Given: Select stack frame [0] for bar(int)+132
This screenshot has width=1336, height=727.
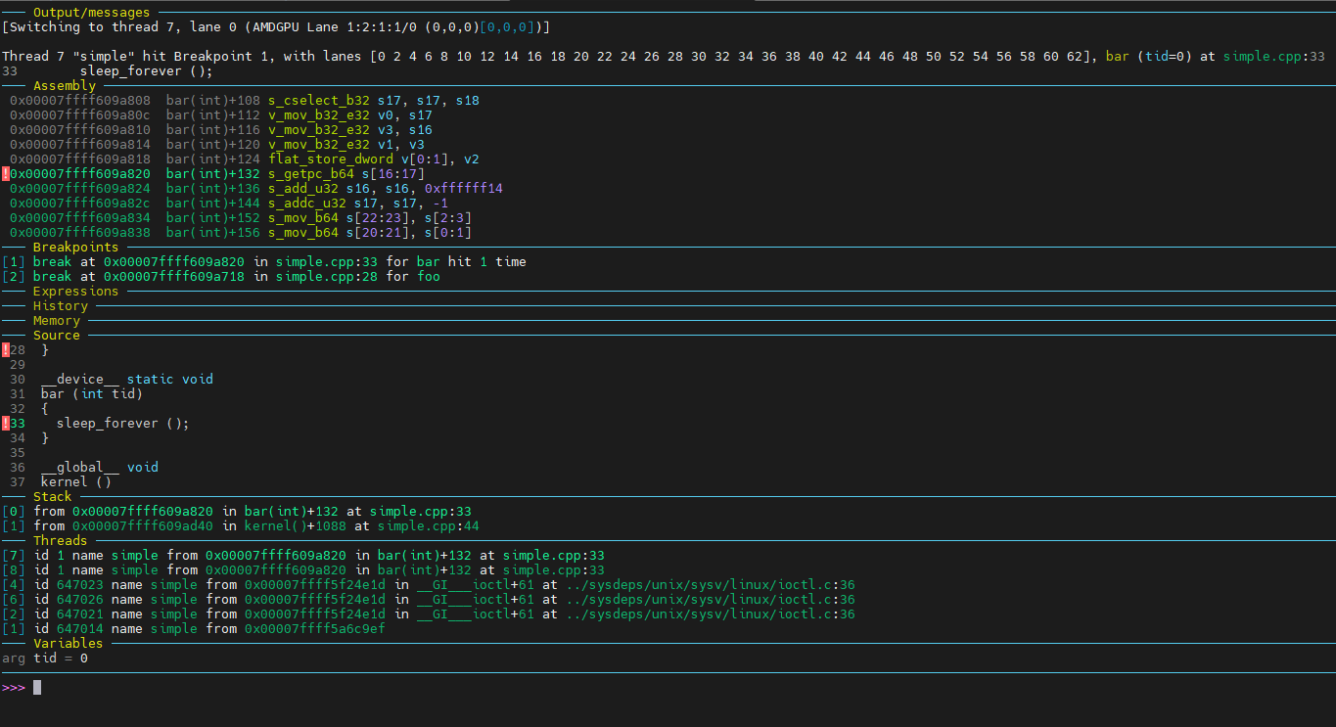Looking at the screenshot, I should [13, 512].
